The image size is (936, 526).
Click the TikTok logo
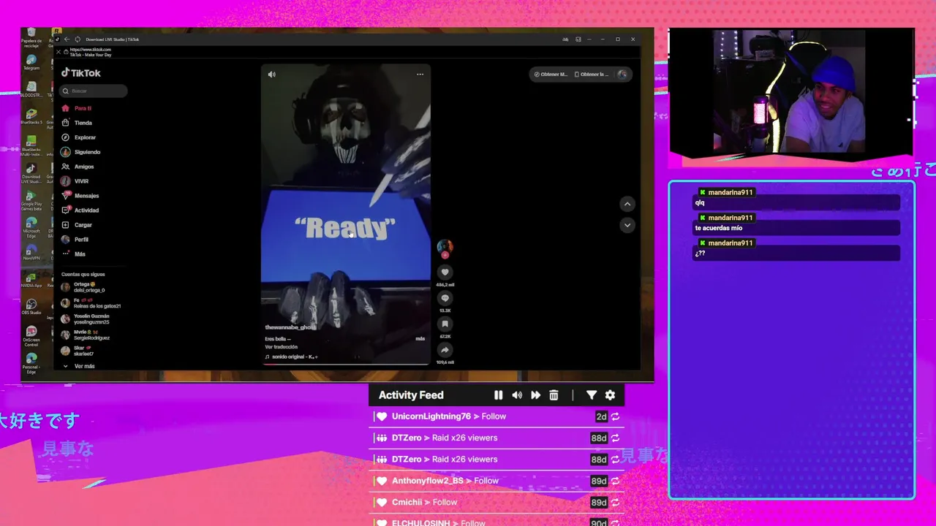tap(81, 73)
